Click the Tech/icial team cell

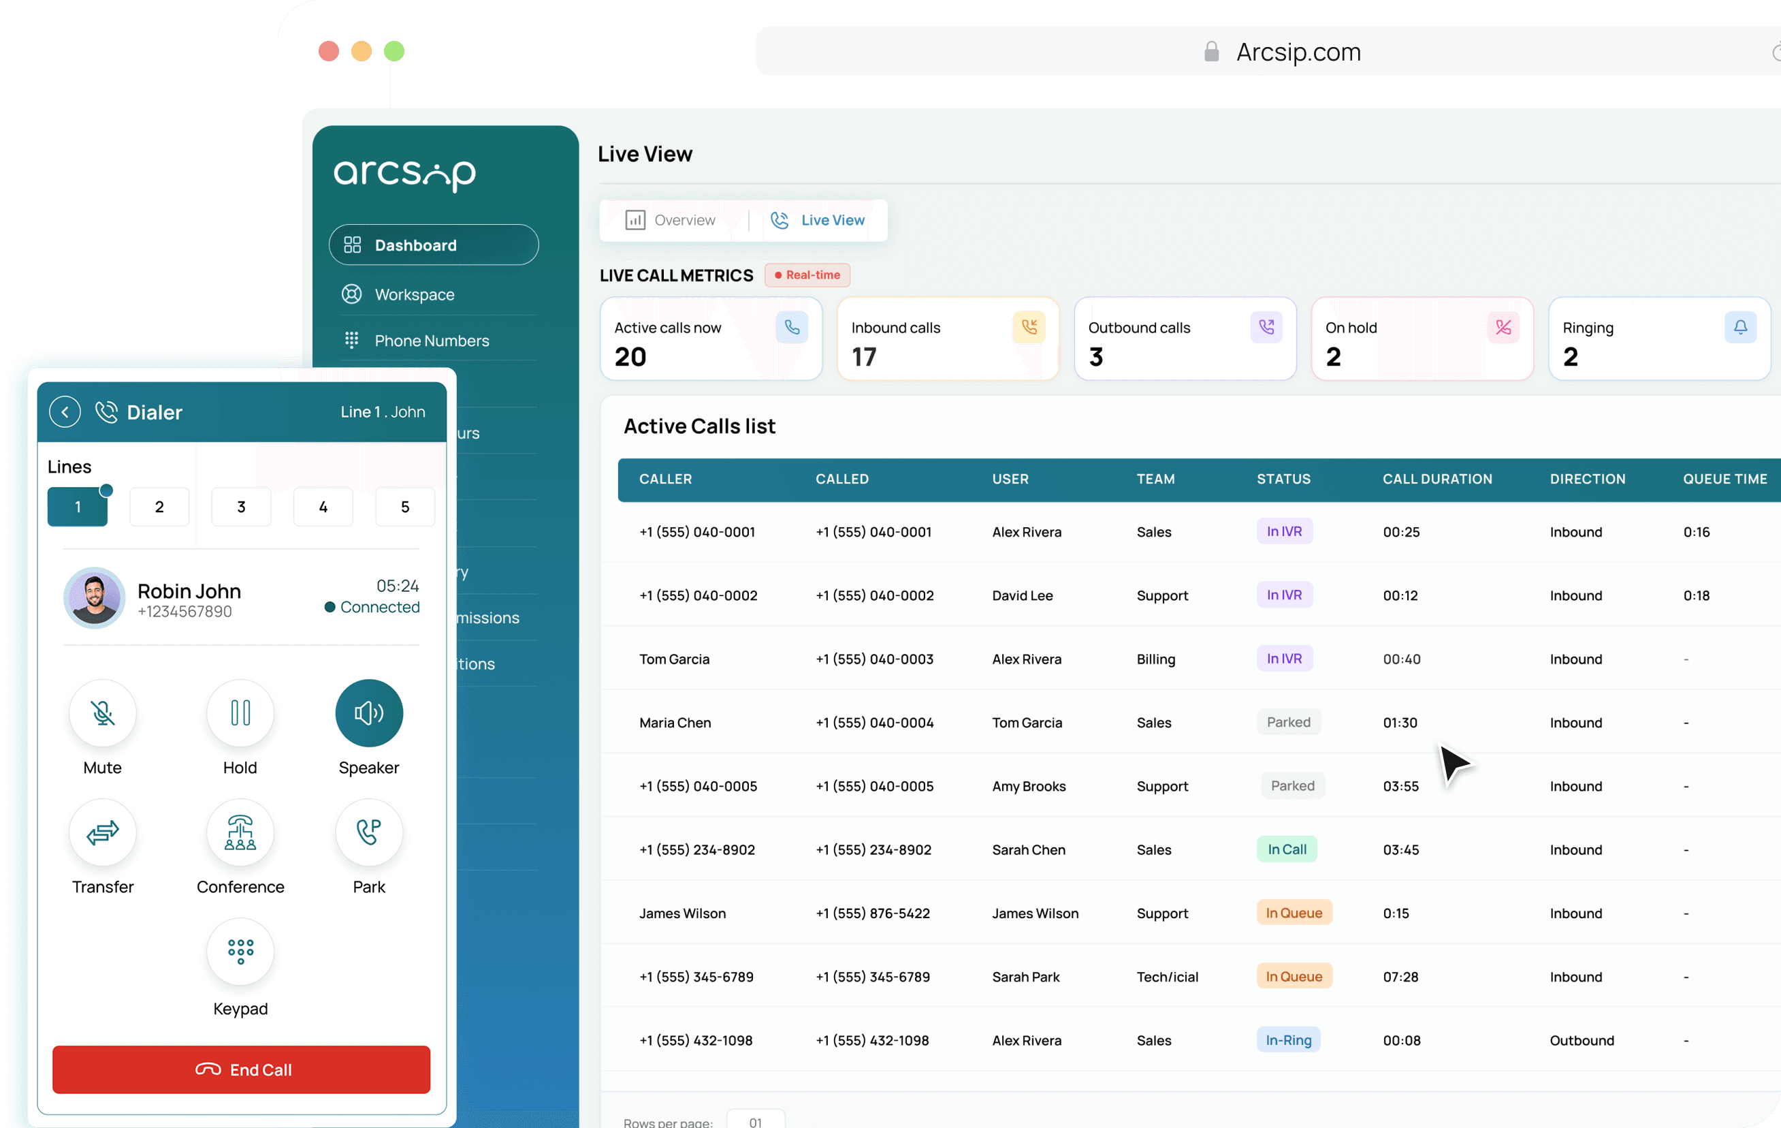1167,977
